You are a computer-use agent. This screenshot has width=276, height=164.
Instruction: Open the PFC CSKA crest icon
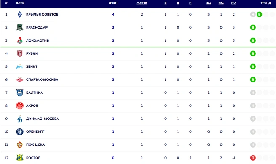20,145
